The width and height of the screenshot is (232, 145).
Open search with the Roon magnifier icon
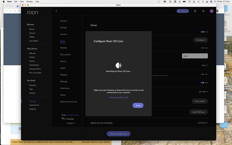203,11
